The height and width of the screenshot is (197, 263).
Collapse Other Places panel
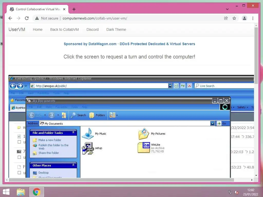(x=73, y=165)
